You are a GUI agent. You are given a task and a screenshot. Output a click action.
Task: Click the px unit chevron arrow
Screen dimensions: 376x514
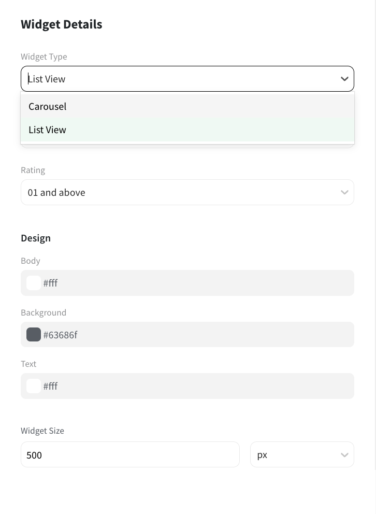(344, 455)
